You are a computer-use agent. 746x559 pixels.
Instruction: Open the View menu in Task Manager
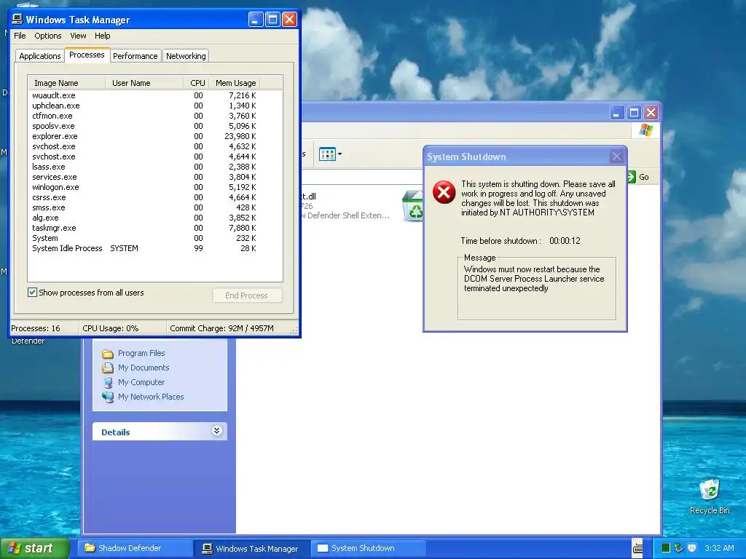tap(78, 36)
